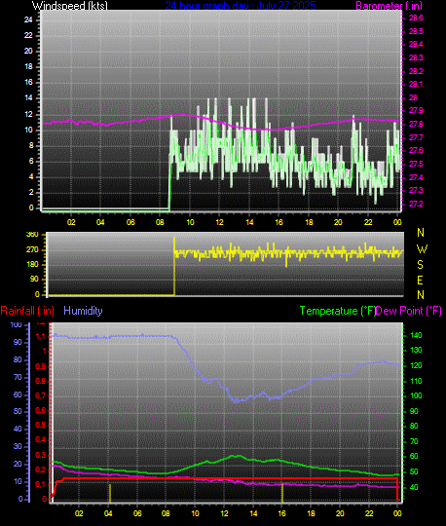Click the 'Windspeed (kts)' axis title
The image size is (446, 526).
coord(70,6)
